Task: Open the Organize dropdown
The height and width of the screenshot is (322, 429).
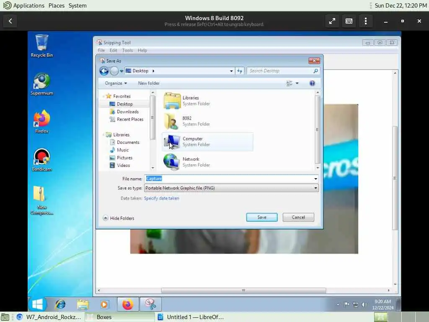Action: click(x=116, y=83)
